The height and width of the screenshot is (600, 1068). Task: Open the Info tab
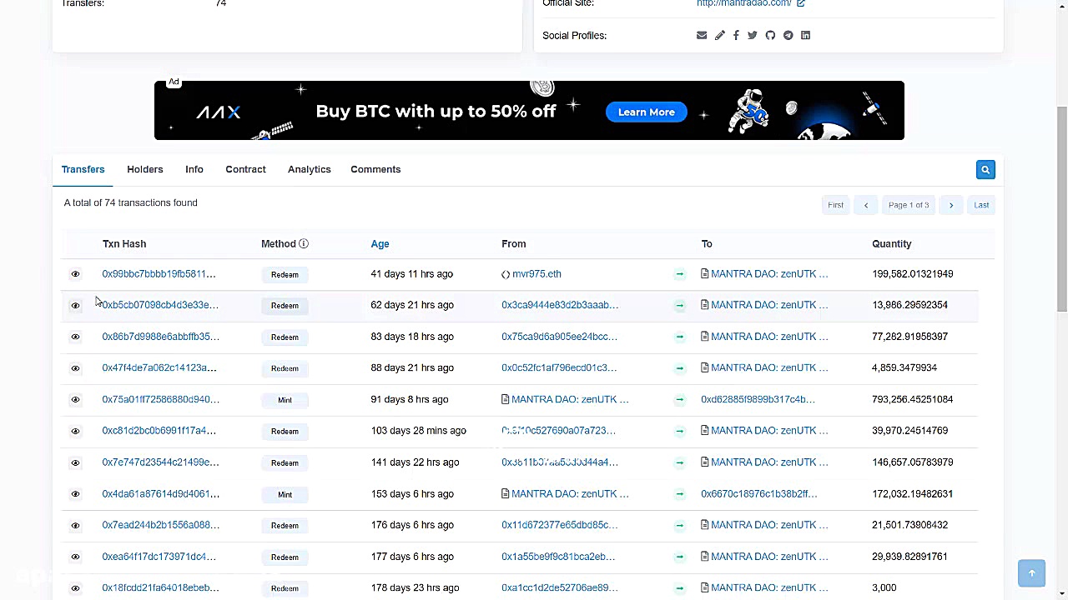(x=194, y=169)
